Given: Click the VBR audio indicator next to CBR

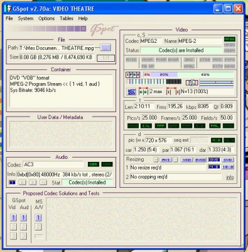Looking at the screenshot, I should (107, 164).
